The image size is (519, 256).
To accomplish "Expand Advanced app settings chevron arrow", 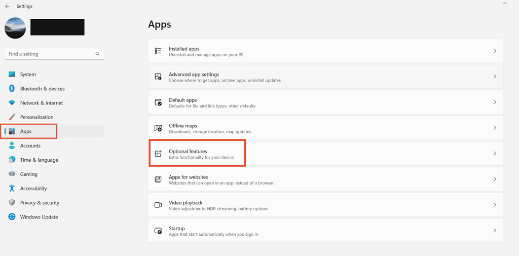I will click(x=495, y=77).
